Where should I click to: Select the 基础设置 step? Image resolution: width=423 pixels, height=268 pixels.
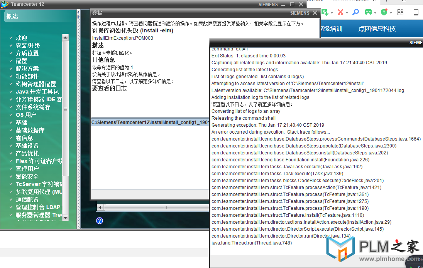27,146
